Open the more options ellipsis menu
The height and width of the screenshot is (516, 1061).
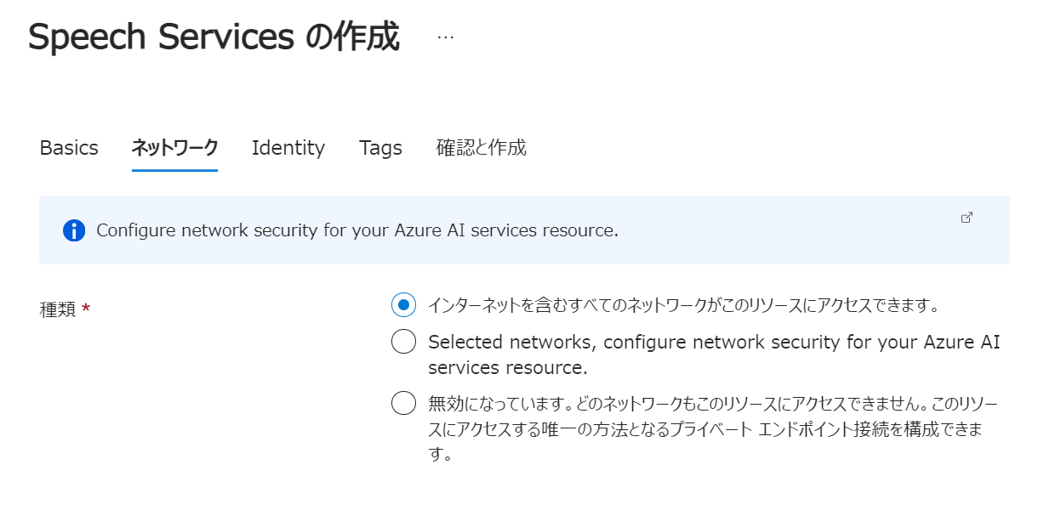tap(445, 38)
